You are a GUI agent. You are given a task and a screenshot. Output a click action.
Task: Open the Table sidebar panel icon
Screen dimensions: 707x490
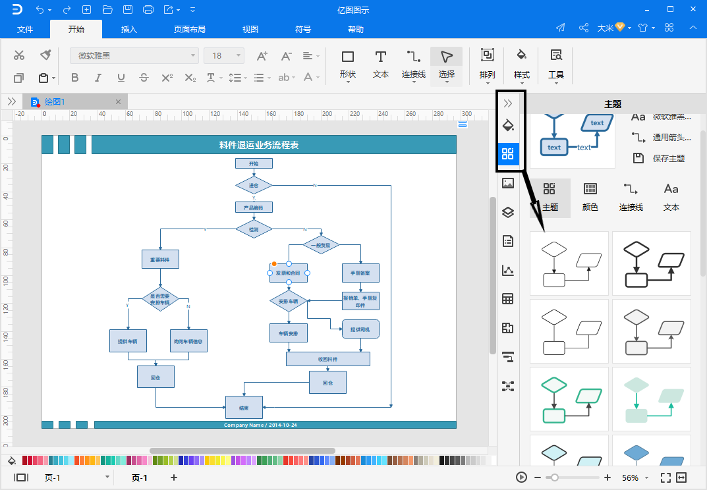click(x=508, y=299)
